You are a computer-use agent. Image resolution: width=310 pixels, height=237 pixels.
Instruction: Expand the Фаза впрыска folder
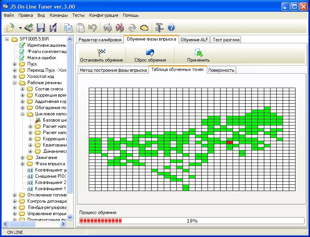click(23, 164)
